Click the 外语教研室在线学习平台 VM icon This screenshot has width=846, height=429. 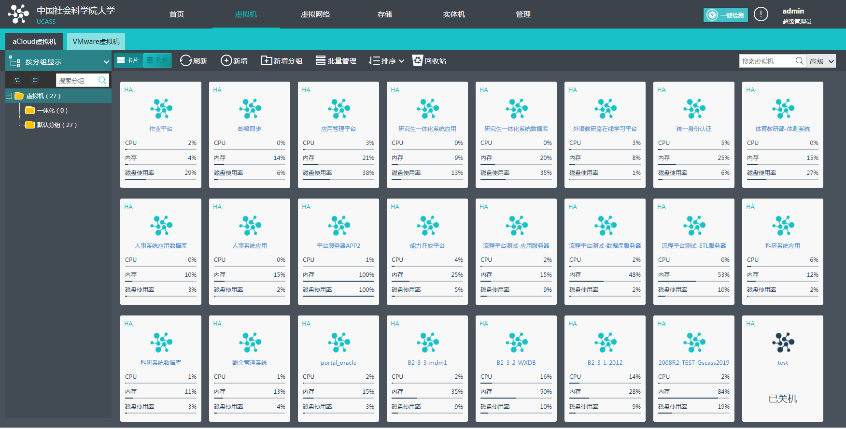pos(605,109)
